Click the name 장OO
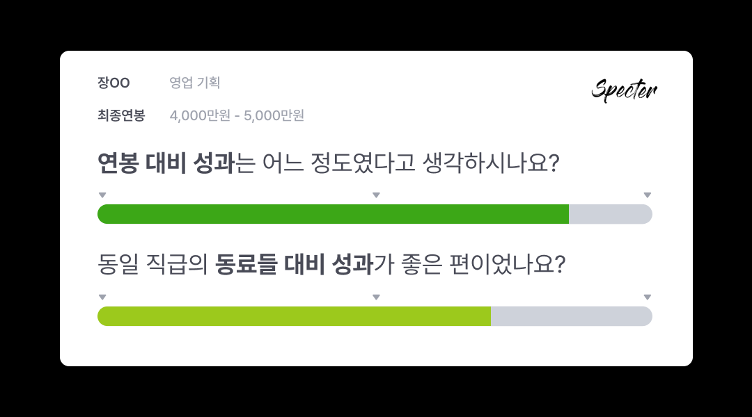The image size is (752, 417). pos(112,83)
